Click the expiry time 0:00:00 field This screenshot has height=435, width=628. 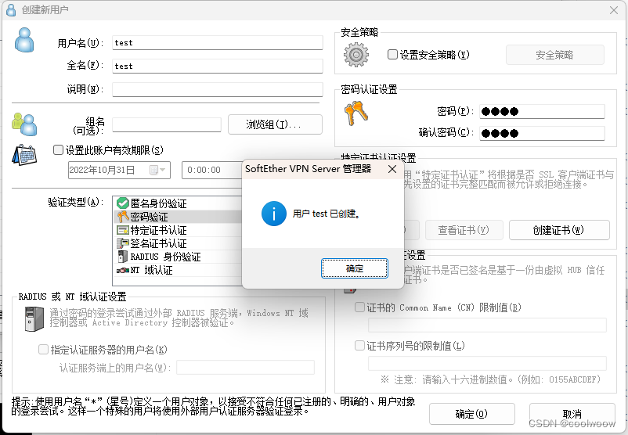point(212,170)
